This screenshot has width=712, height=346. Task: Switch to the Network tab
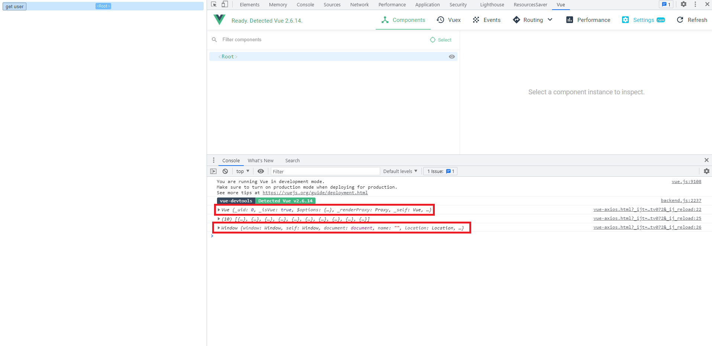click(359, 5)
